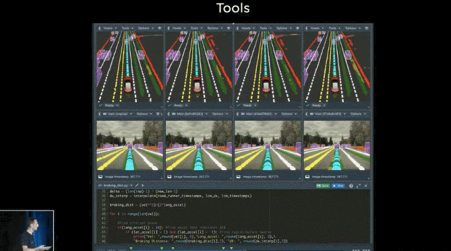Open the Main (original) camera source dropdown
451x251 pixels.
pos(120,114)
